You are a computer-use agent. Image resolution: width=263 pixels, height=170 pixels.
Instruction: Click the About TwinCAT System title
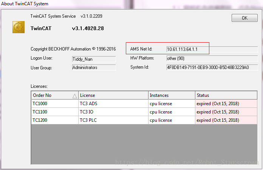(25, 4)
